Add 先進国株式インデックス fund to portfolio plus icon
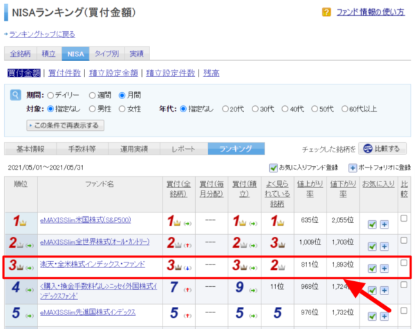The width and height of the screenshot is (415, 329). (x=385, y=317)
